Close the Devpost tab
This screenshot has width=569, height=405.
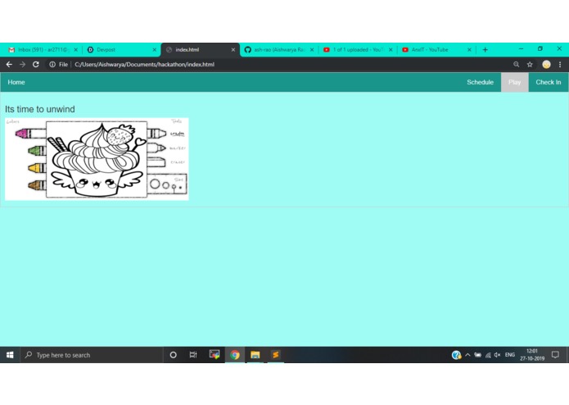click(x=154, y=50)
